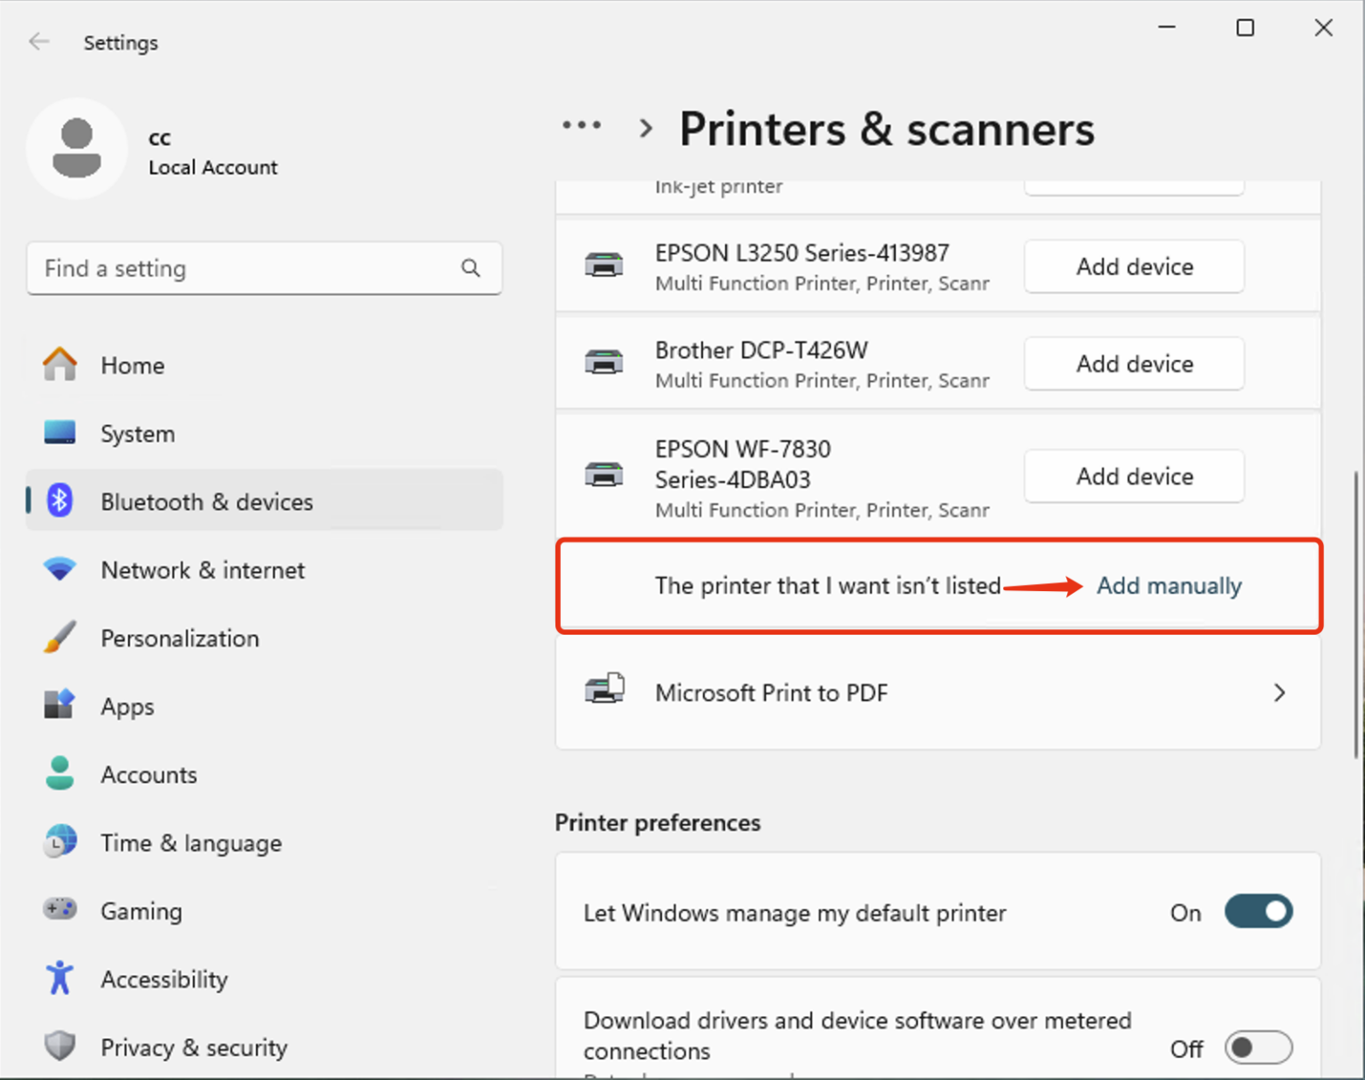Select the Privacy & security shield icon
Screen dimensions: 1365x1080
click(59, 1046)
